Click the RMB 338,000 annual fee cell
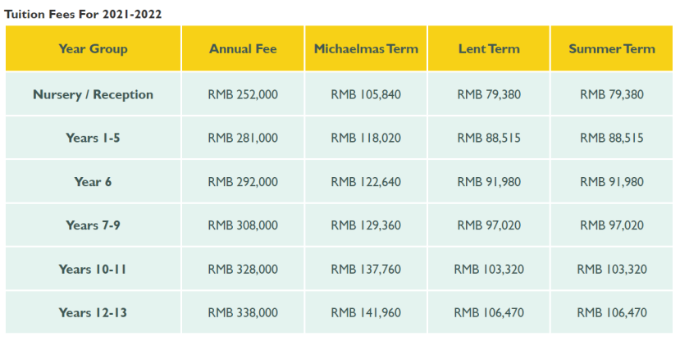Viewport: 680px width, 341px height. (243, 312)
